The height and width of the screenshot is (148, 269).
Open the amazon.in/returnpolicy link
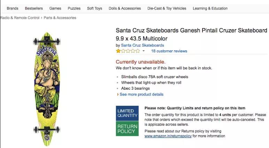(168, 136)
